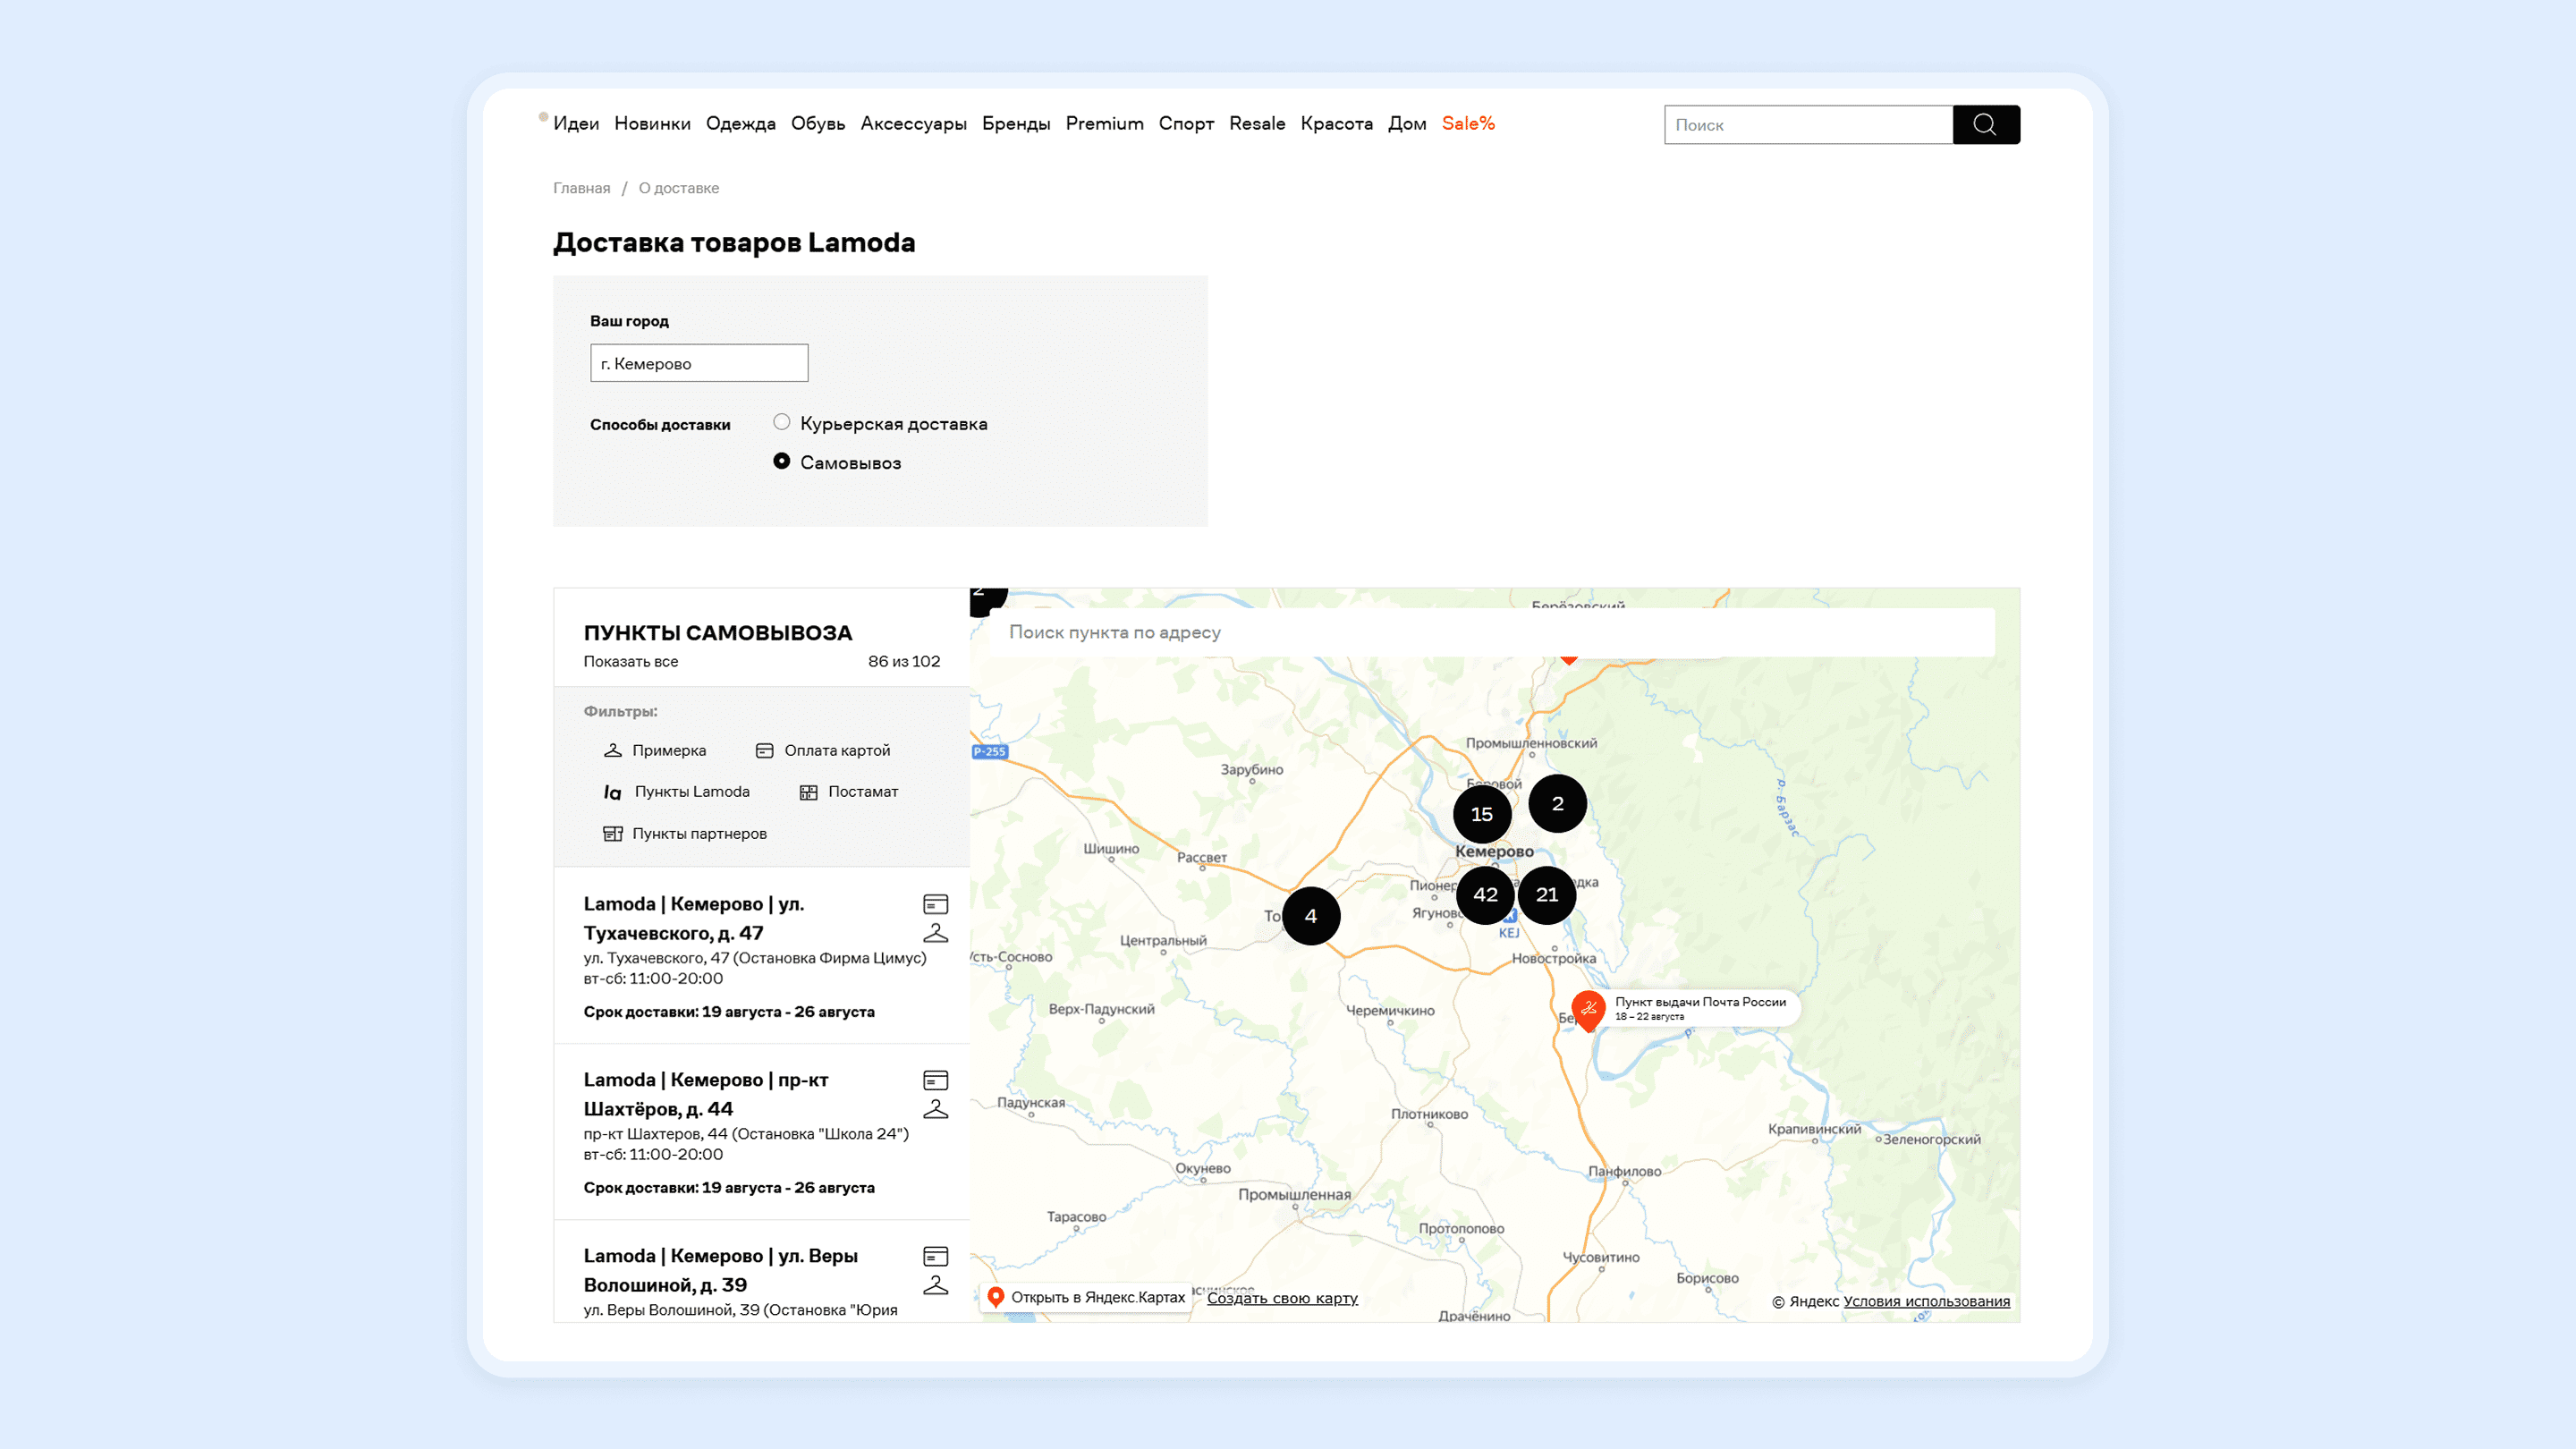Open the Новинки menu
Image resolution: width=2576 pixels, height=1449 pixels.
click(x=652, y=123)
